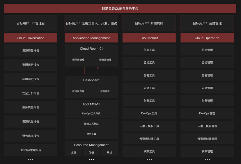The width and height of the screenshot is (241, 164).
Task: Open 云资源管理 in Cloud Room 01
Action: point(105,60)
